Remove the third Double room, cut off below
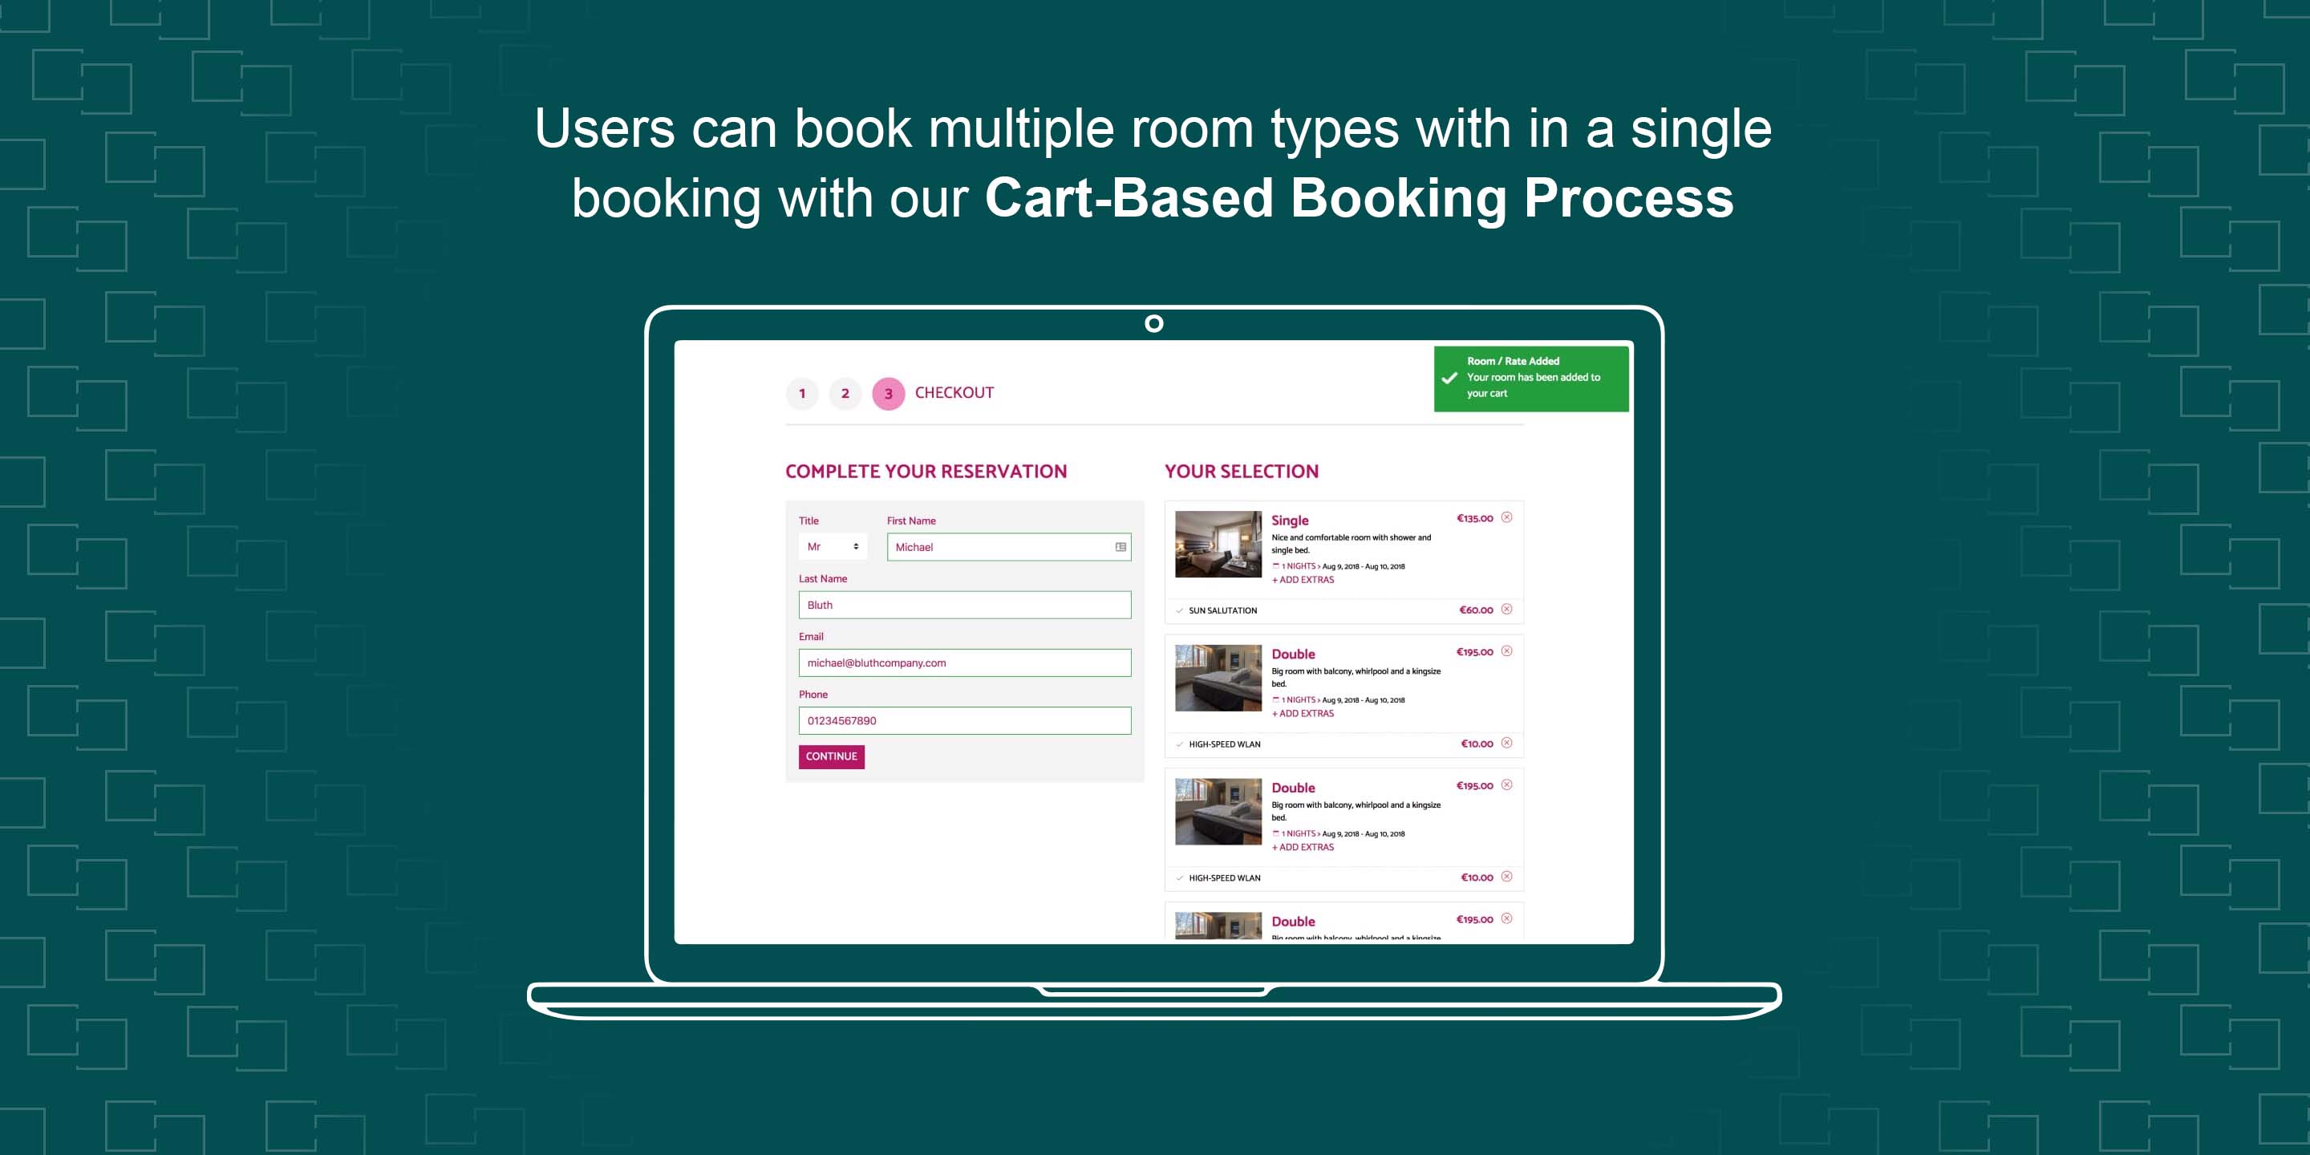This screenshot has width=2310, height=1155. (x=1506, y=918)
